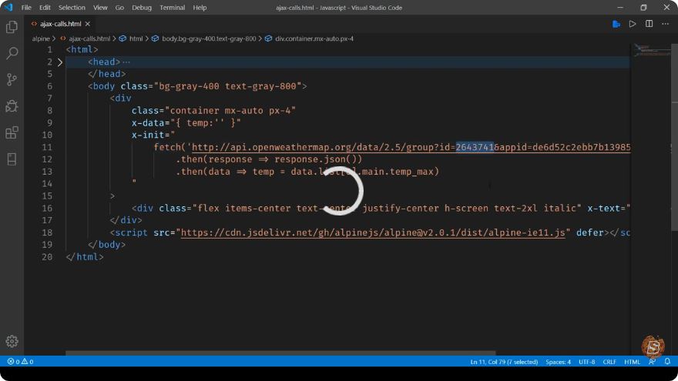Viewport: 678px width, 381px height.
Task: Expand collapsed head ellipsis marker
Action: coord(126,62)
